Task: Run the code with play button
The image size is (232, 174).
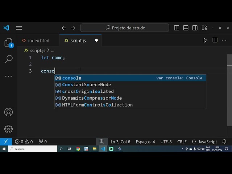Action: click(x=206, y=40)
